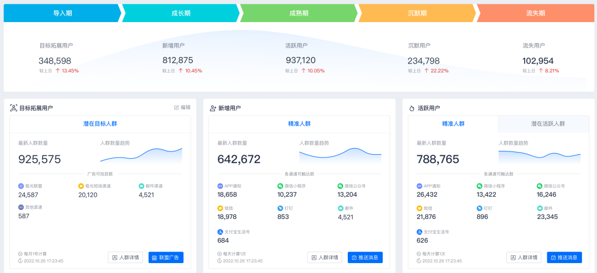The height and width of the screenshot is (273, 597).
Task: Click 微信公众号 icon in 活跃用户 card
Action: click(540, 186)
